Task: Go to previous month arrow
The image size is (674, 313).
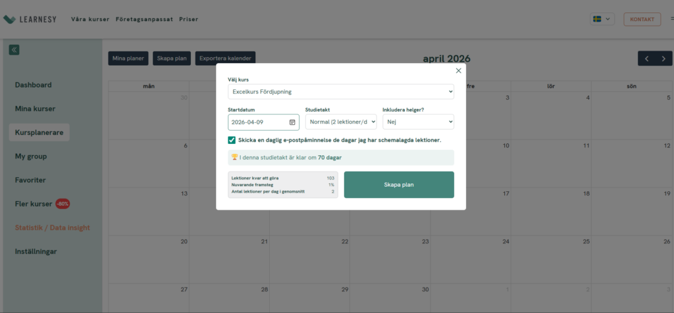Action: [646, 59]
